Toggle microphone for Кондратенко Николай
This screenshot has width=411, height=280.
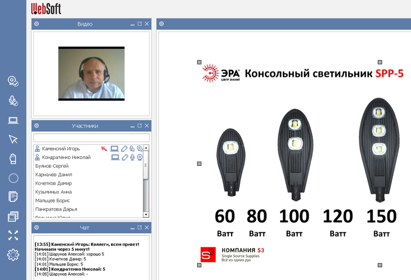133,157
